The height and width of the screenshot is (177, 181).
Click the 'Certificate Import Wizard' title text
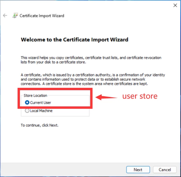(x=42, y=16)
